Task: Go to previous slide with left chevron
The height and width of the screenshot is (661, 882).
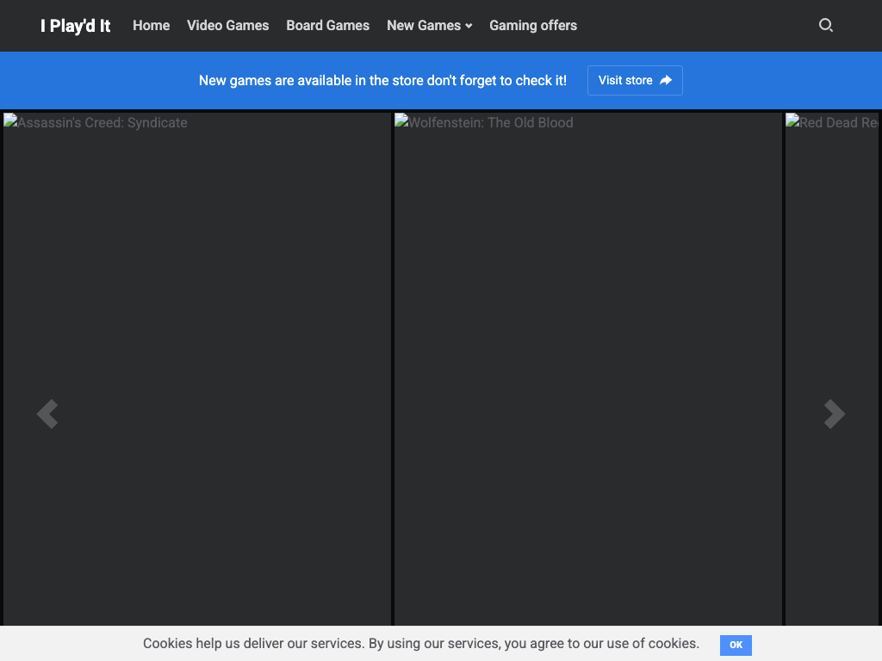Action: (x=47, y=414)
